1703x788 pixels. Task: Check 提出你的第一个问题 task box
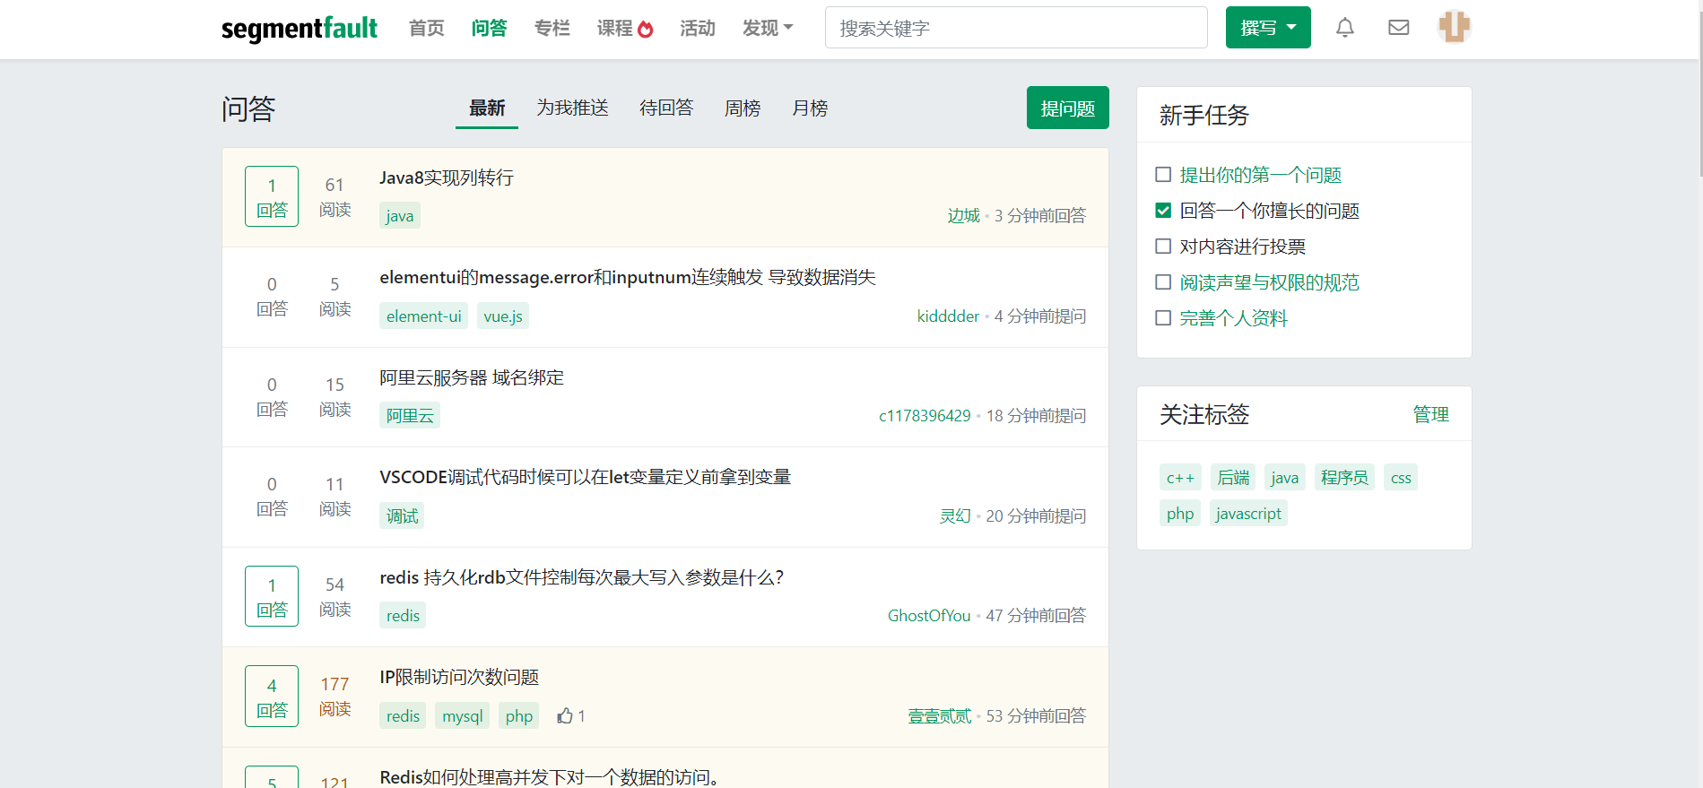[x=1163, y=174]
